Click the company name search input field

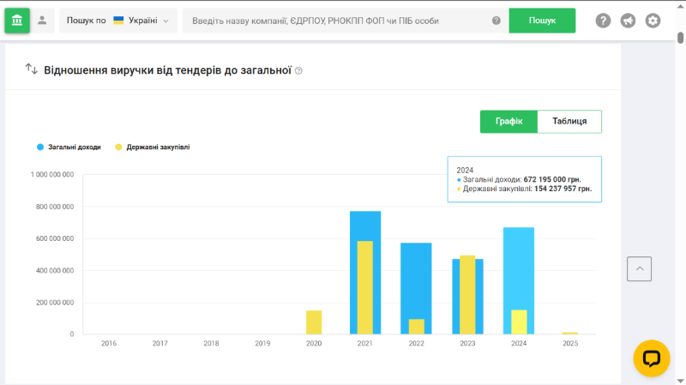pyautogui.click(x=339, y=21)
